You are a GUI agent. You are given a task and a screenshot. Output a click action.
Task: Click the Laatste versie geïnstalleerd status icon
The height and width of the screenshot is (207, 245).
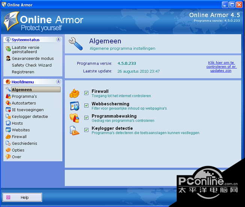tap(8, 49)
